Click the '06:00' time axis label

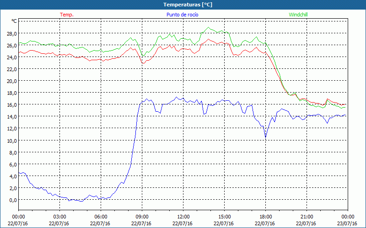(101, 217)
